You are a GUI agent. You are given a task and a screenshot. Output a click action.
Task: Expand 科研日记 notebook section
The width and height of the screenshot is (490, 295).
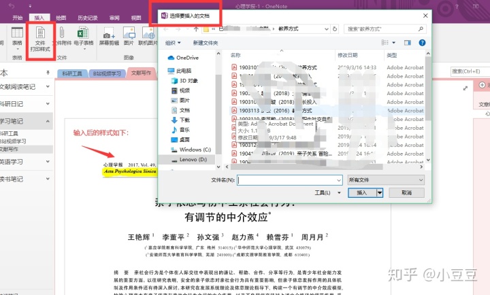[48, 103]
